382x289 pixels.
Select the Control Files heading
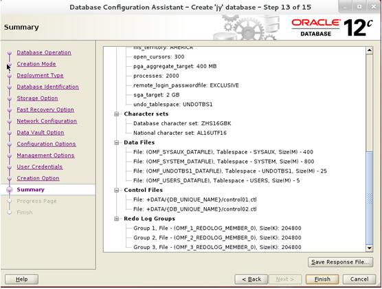coord(143,190)
